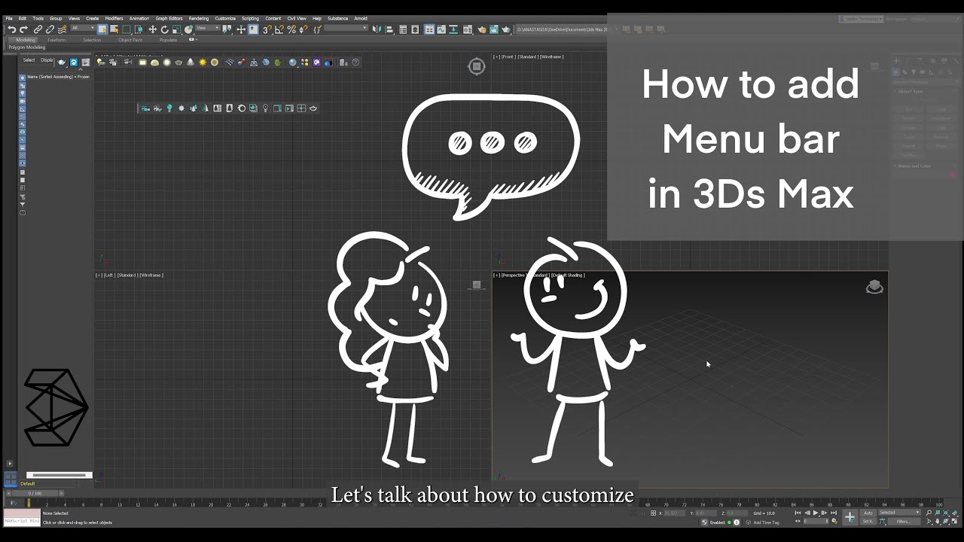The height and width of the screenshot is (542, 964).
Task: Open Select by Name dialog
Action: click(114, 29)
